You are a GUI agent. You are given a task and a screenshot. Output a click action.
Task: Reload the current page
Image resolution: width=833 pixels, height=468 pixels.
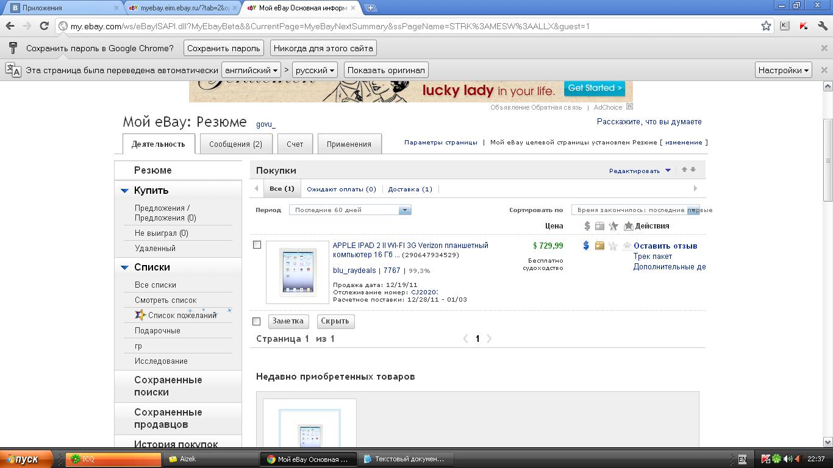pos(44,26)
